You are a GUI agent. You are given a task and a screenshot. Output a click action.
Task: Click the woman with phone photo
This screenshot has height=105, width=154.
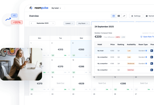[x=21, y=64]
